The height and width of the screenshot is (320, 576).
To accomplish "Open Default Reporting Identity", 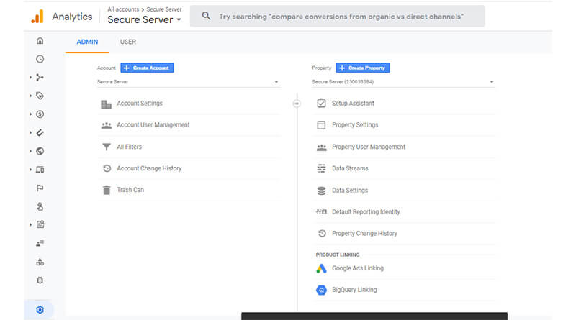I will 366,211.
